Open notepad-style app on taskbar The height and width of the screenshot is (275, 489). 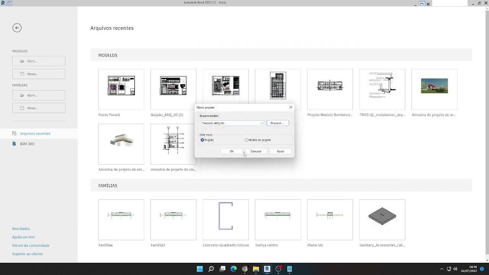point(290,269)
